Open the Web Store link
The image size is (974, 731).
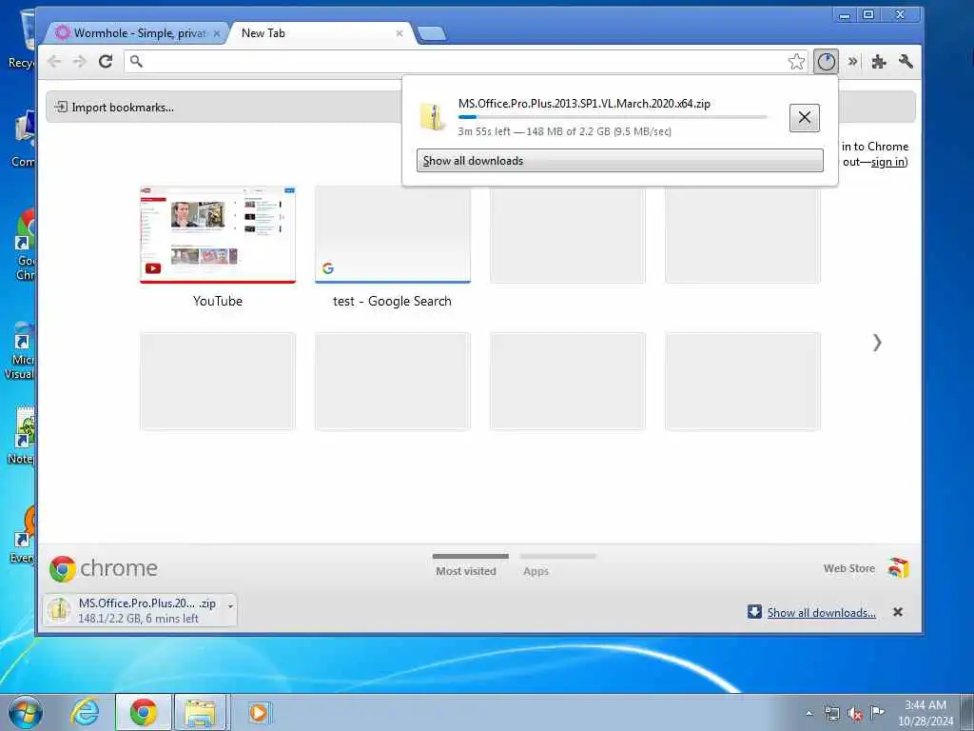(x=849, y=568)
